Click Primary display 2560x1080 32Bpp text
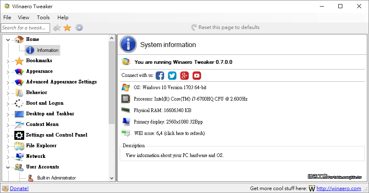Screen dimensions: 369x193 pos(168,121)
